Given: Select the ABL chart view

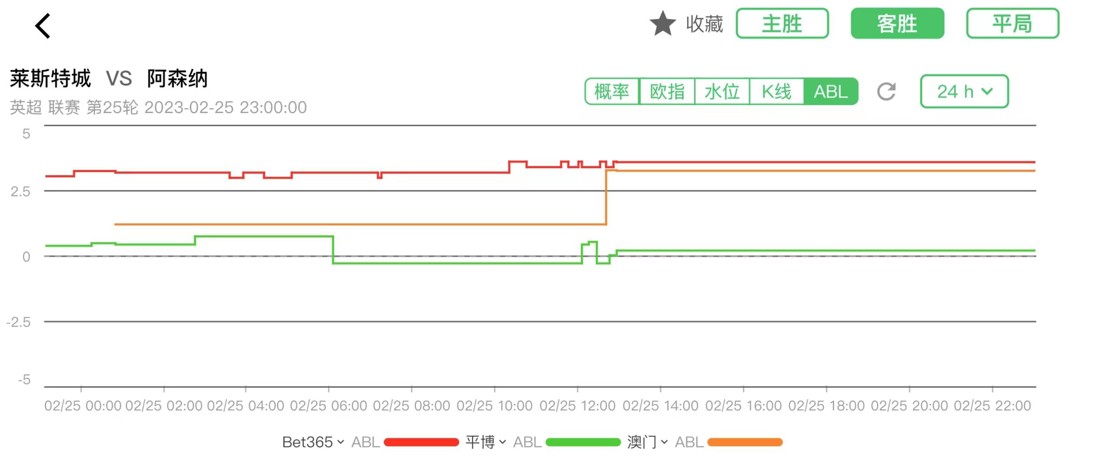Looking at the screenshot, I should 831,91.
